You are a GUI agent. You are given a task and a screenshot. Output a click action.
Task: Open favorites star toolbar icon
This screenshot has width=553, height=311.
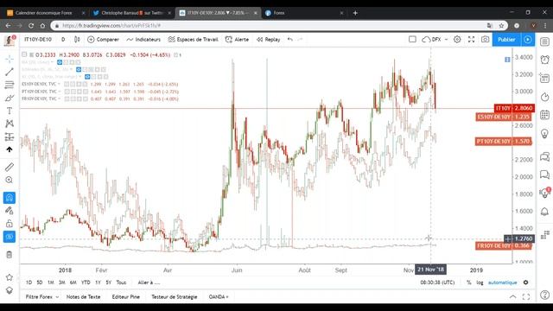pyautogui.click(x=10, y=277)
